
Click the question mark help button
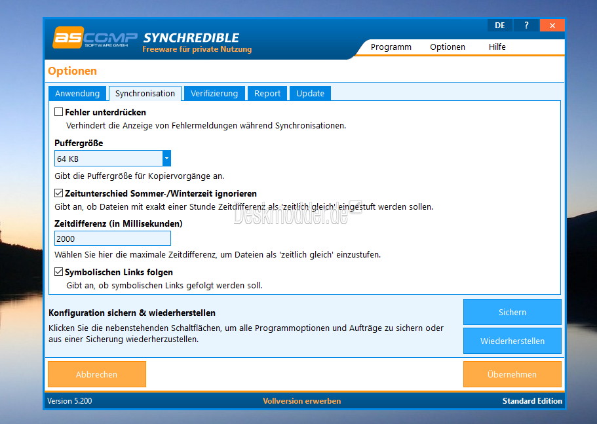(526, 26)
